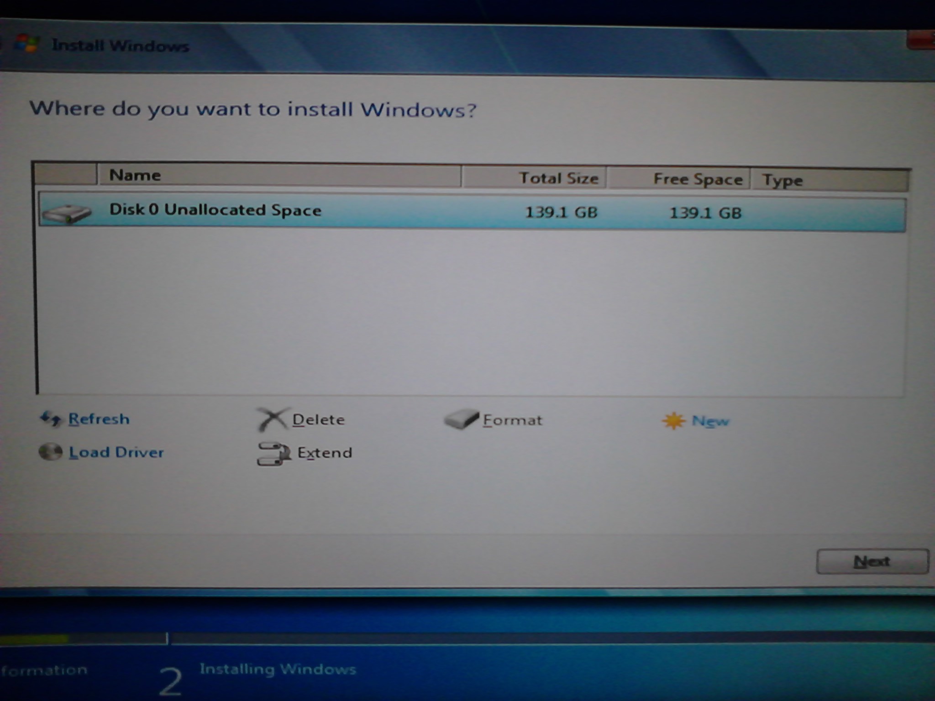Close the Install Windows dialog
The height and width of the screenshot is (701, 935).
pos(920,40)
